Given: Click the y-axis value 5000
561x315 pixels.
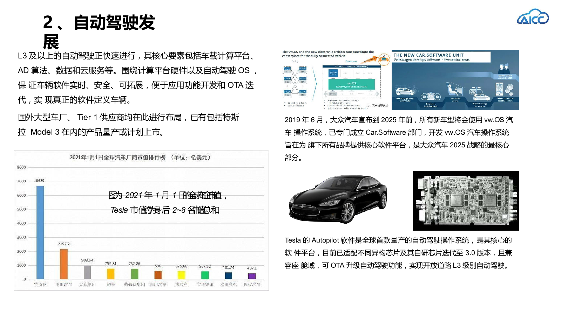Looking at the screenshot, I should coord(21,209).
